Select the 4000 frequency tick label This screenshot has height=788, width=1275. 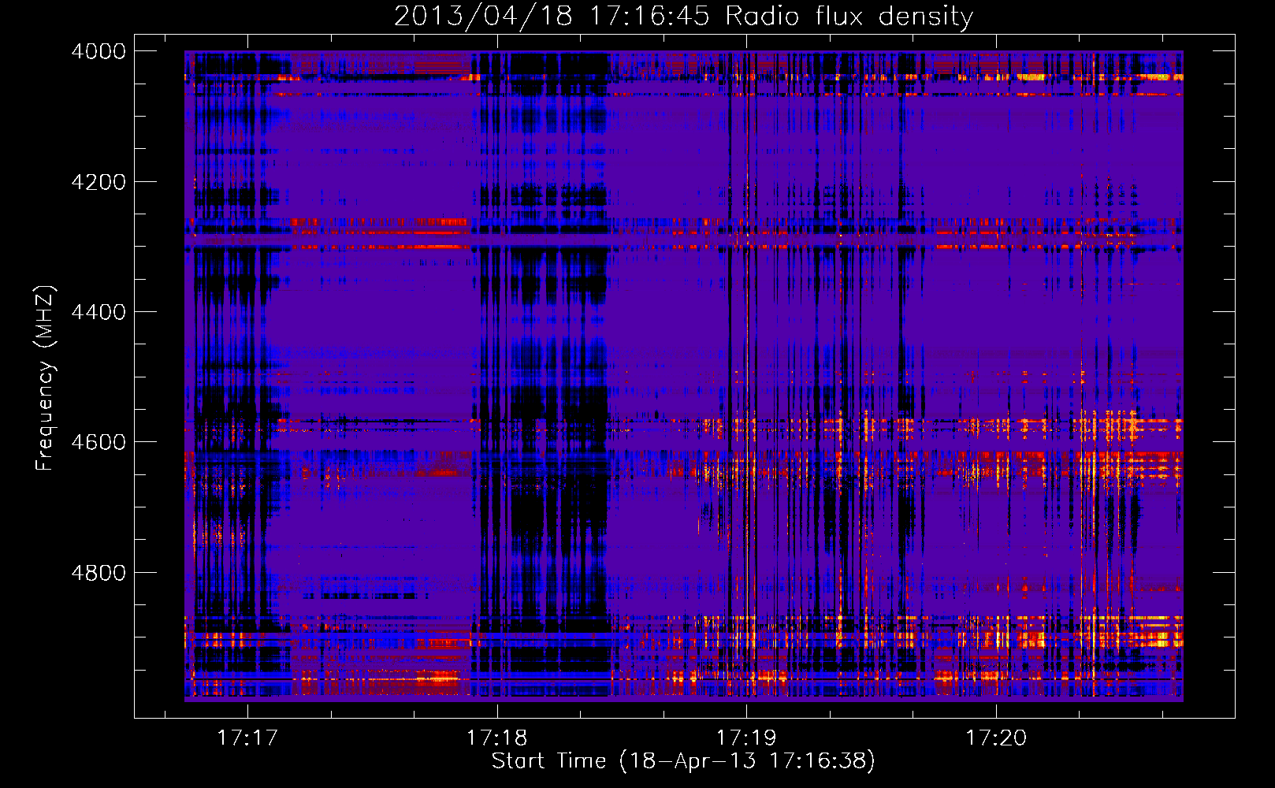tap(99, 51)
